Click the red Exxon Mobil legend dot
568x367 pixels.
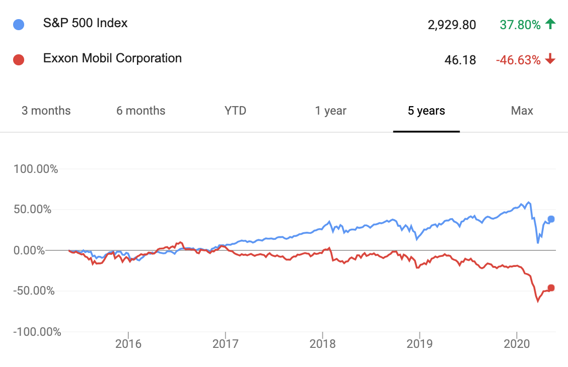[x=19, y=60]
